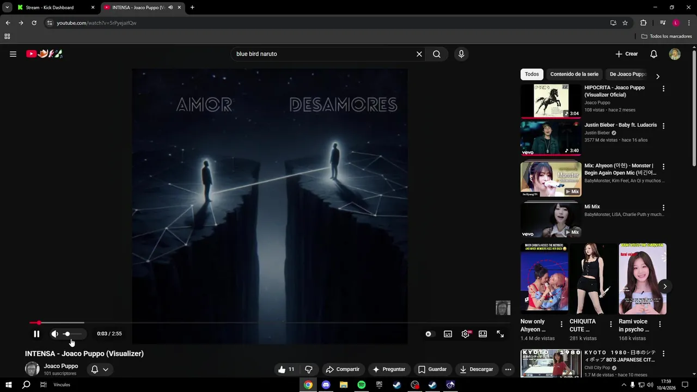The image size is (697, 392).
Task: Open YouTube notifications bell
Action: pos(654,54)
